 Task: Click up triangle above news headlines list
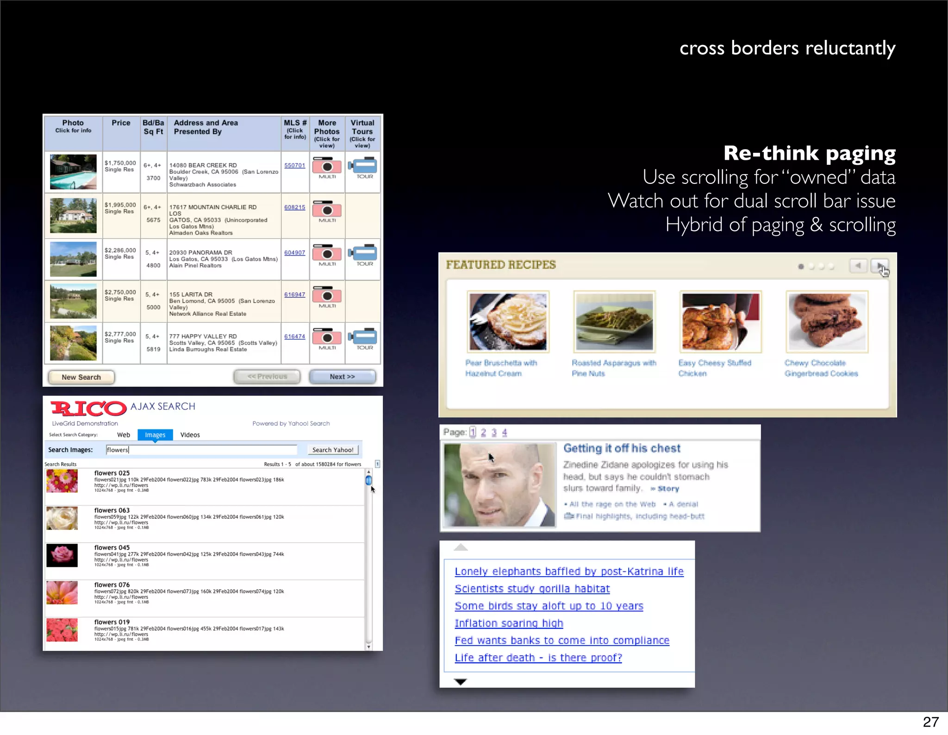460,547
